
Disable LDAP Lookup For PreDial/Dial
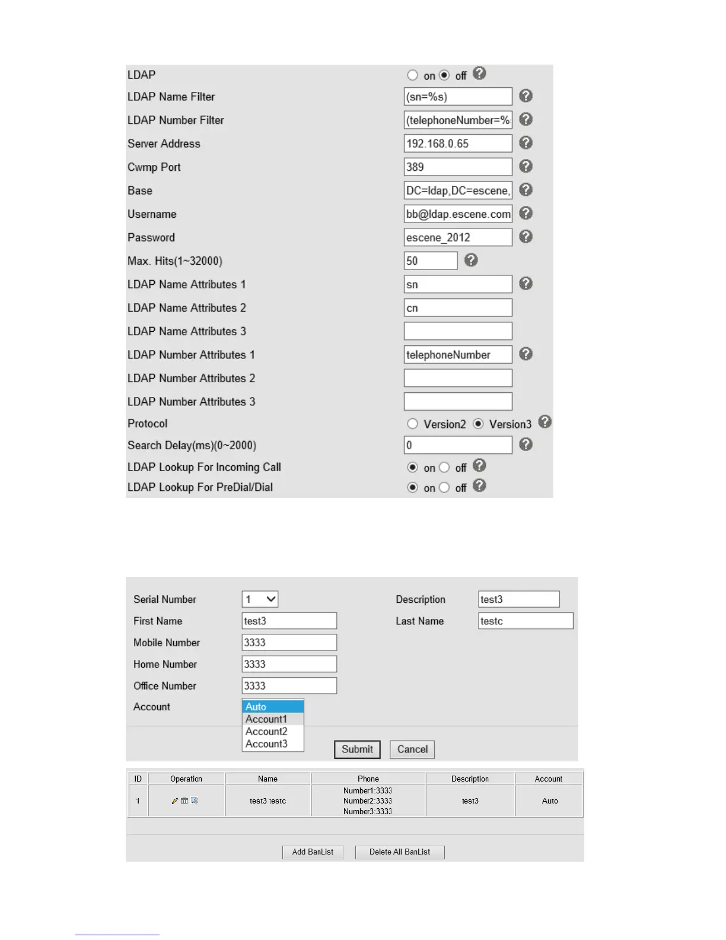click(x=444, y=487)
